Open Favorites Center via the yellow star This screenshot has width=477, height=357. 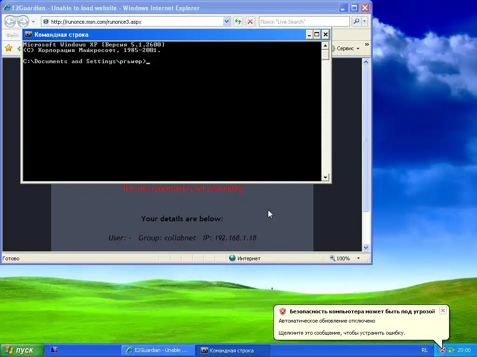8,48
